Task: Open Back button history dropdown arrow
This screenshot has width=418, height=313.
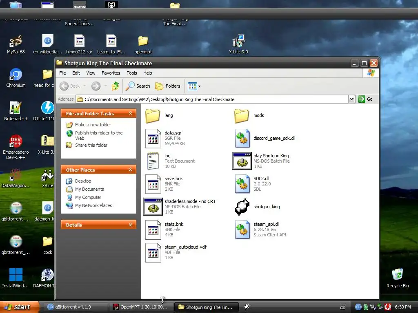Action: tap(84, 86)
